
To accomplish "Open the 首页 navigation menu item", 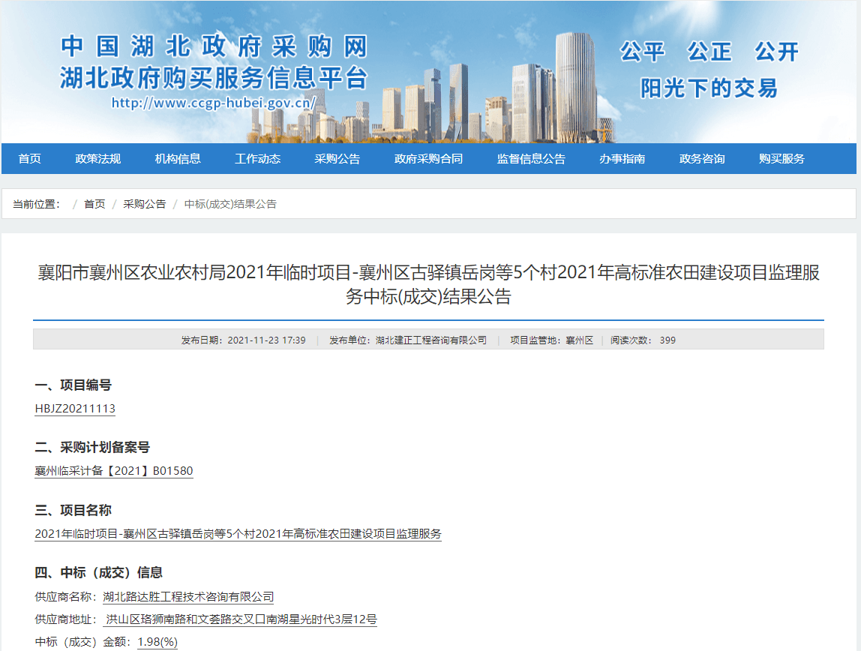I will click(30, 159).
